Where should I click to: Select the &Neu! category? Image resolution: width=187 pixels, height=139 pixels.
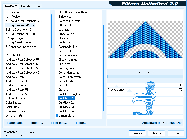[x=9, y=51]
